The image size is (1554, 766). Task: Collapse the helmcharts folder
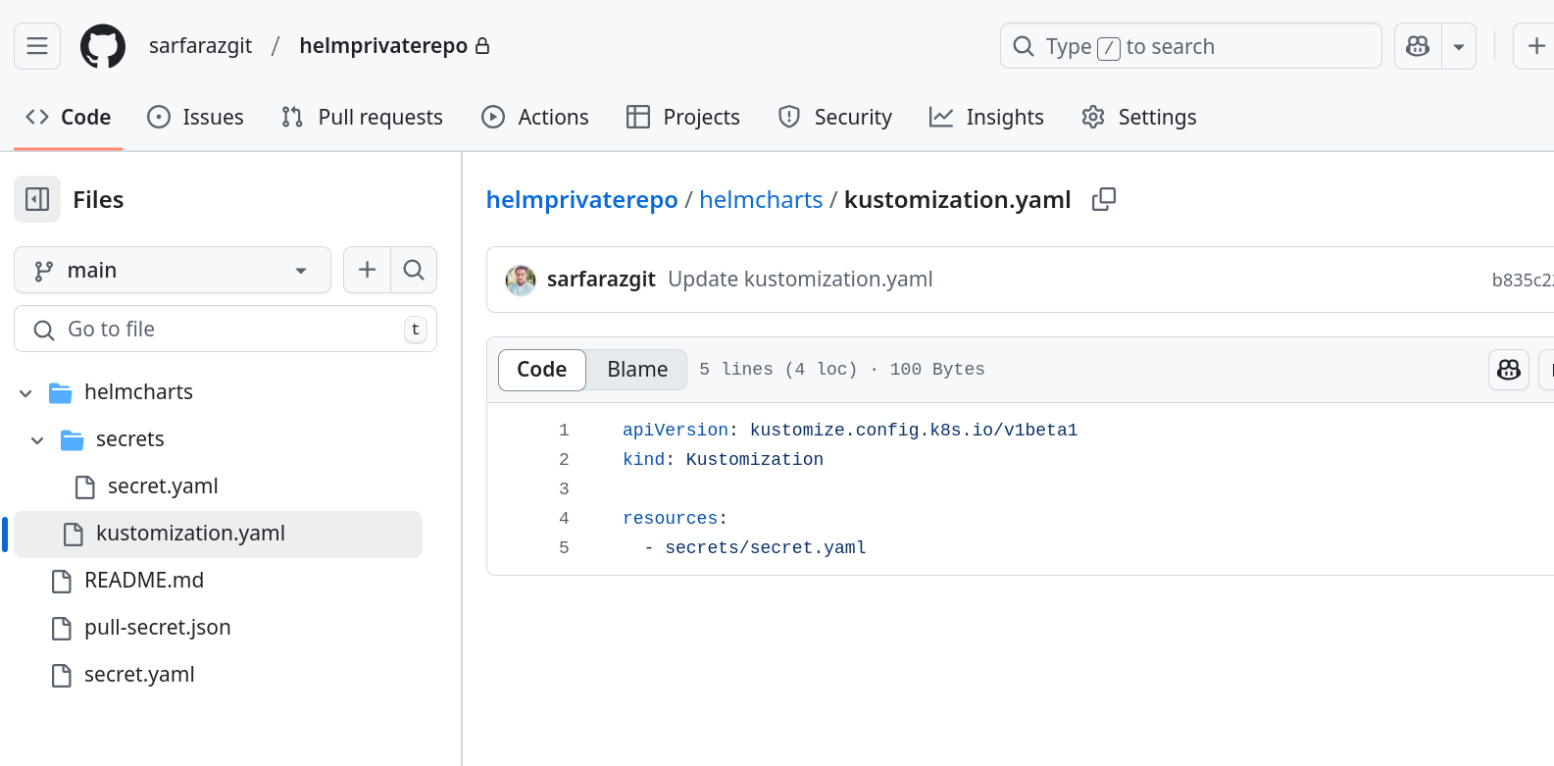point(25,392)
